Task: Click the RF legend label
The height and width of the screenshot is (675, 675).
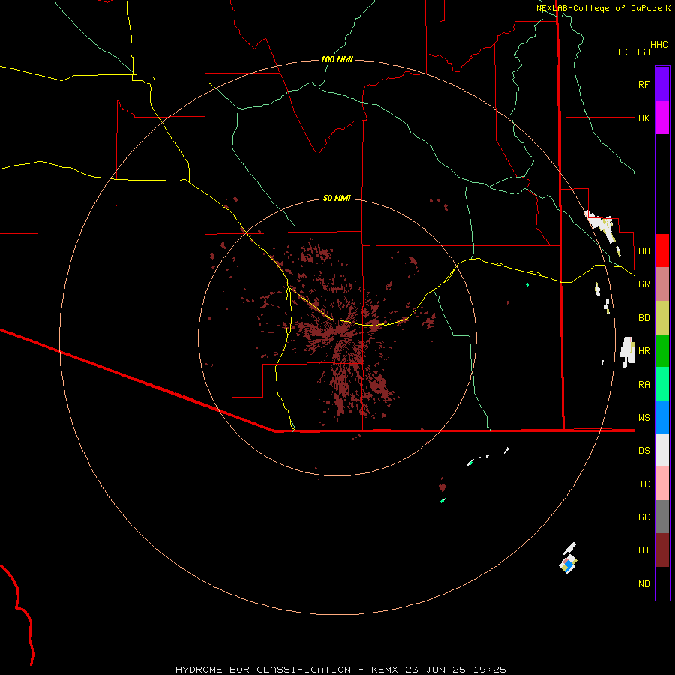Action: (643, 84)
